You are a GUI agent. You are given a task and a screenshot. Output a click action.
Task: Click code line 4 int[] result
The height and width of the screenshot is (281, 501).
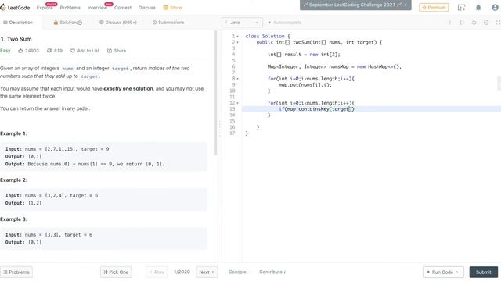[304, 55]
